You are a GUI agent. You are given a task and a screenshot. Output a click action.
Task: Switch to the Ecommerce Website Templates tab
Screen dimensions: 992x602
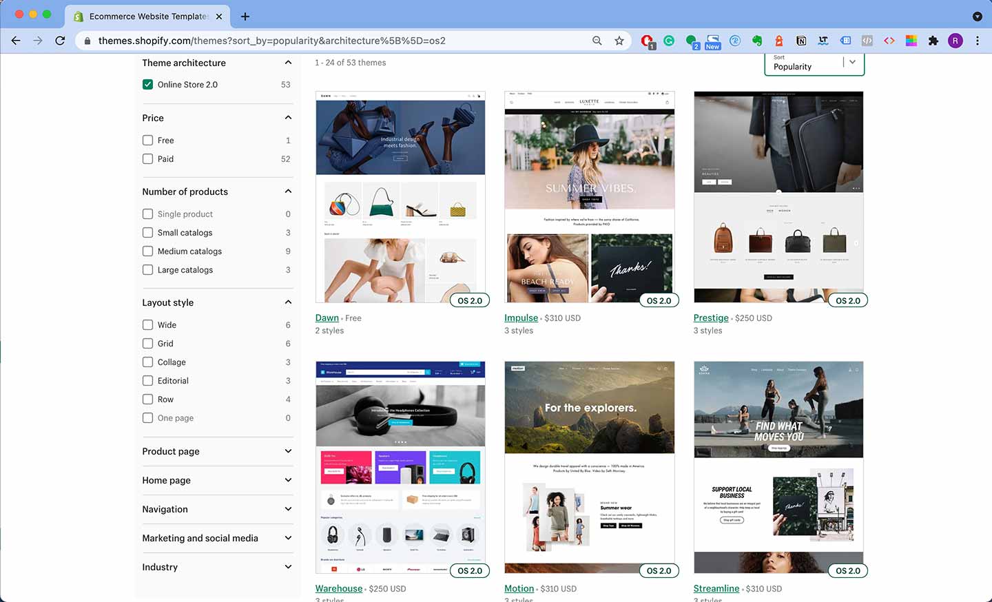pos(148,16)
